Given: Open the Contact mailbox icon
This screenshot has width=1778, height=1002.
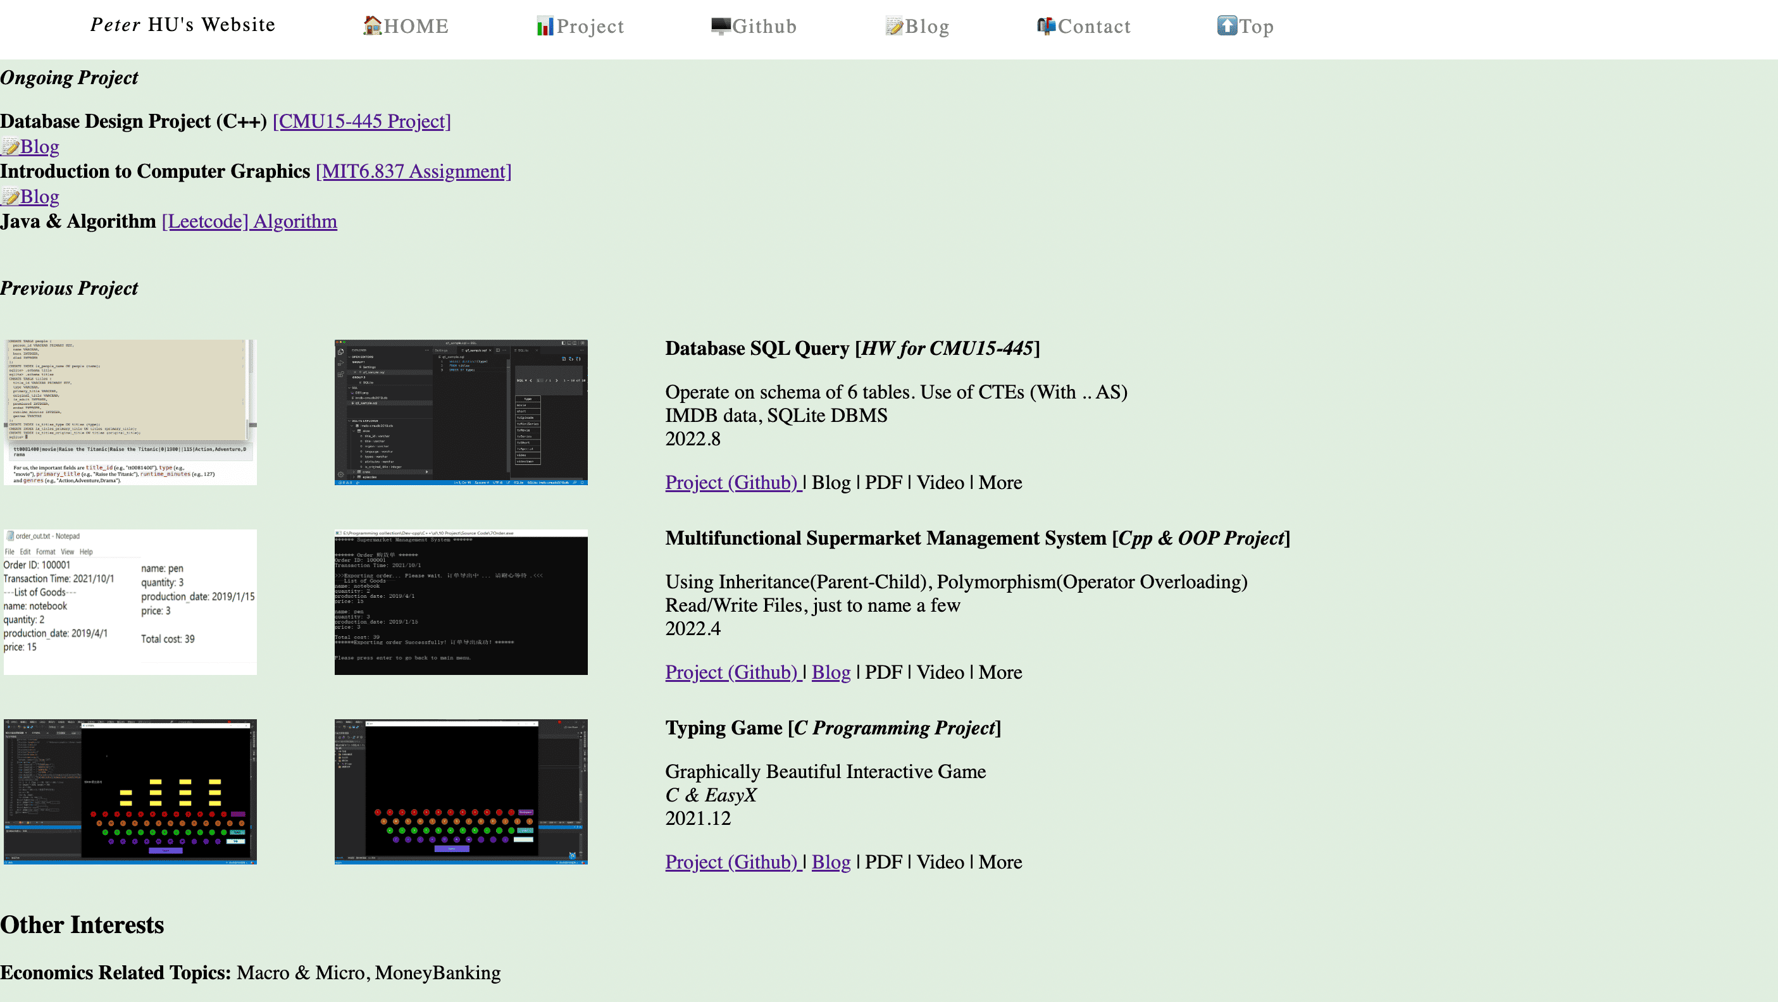Looking at the screenshot, I should pyautogui.click(x=1046, y=25).
